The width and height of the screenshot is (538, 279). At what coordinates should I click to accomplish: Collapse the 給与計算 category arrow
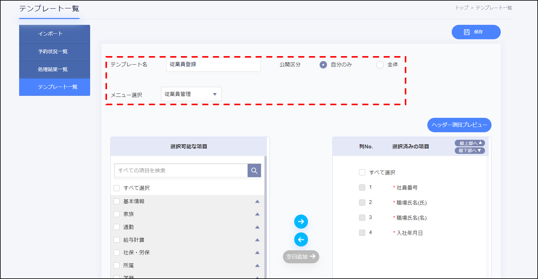pyautogui.click(x=257, y=240)
